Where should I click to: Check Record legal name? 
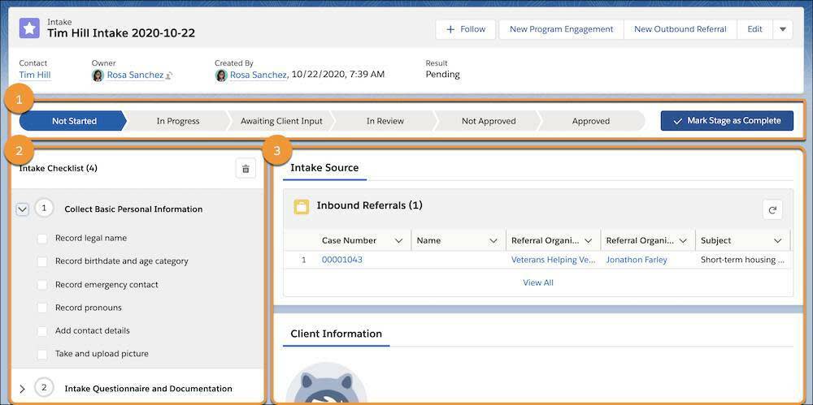42,239
